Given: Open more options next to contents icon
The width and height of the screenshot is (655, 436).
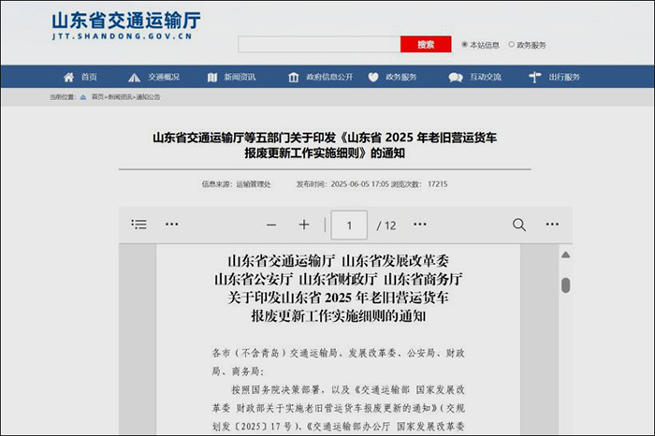Looking at the screenshot, I should [171, 225].
